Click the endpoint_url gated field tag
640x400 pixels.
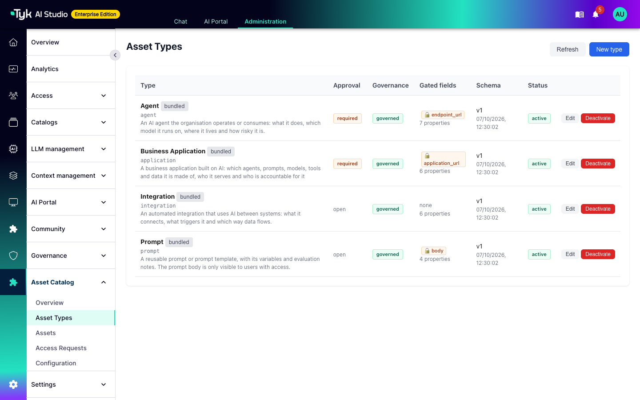tap(443, 115)
